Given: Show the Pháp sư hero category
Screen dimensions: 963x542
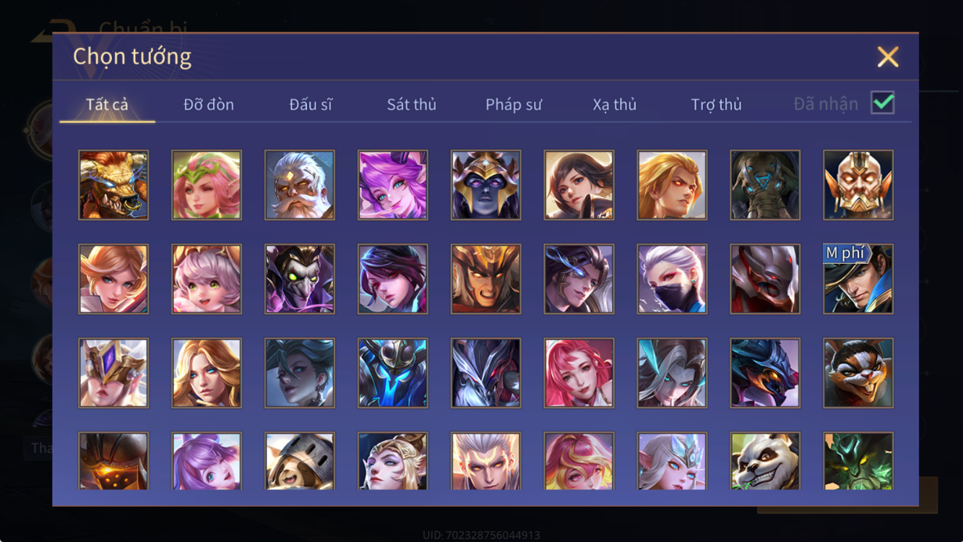Looking at the screenshot, I should 514,105.
